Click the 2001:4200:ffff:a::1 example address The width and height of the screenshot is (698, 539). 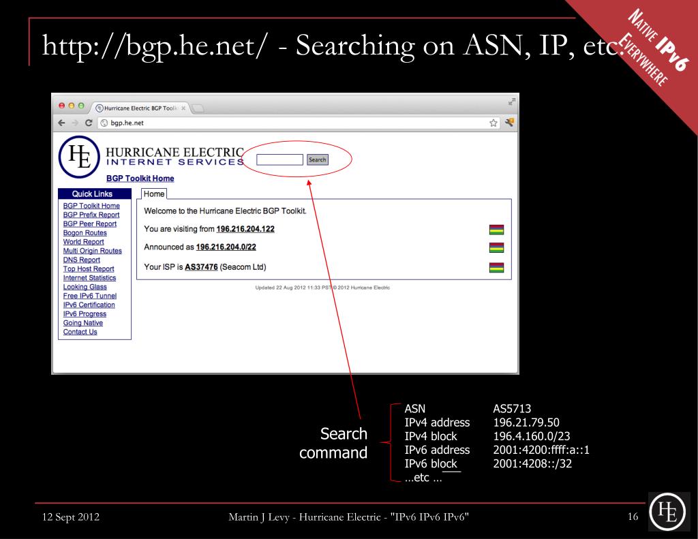541,450
